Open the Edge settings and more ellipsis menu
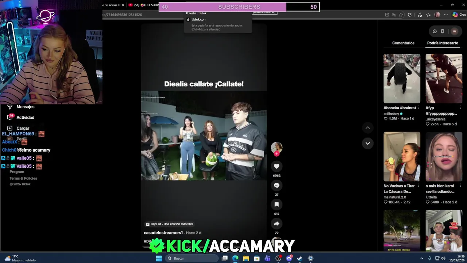467x263 pixels. tap(446, 15)
